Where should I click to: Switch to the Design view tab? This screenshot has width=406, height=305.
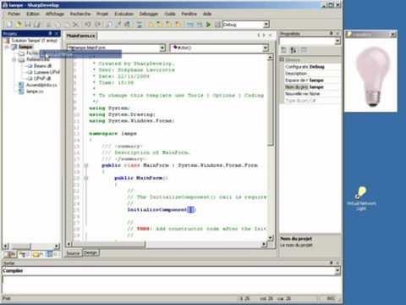click(x=91, y=252)
